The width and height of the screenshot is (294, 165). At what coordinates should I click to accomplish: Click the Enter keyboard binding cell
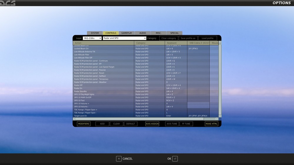[176, 116]
